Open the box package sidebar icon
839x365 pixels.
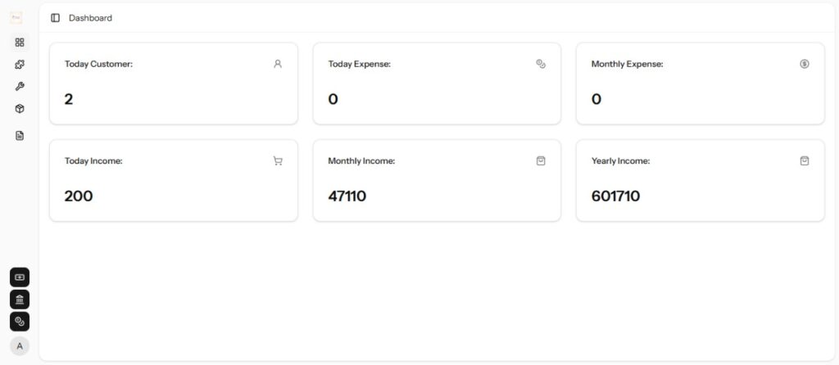(20, 109)
